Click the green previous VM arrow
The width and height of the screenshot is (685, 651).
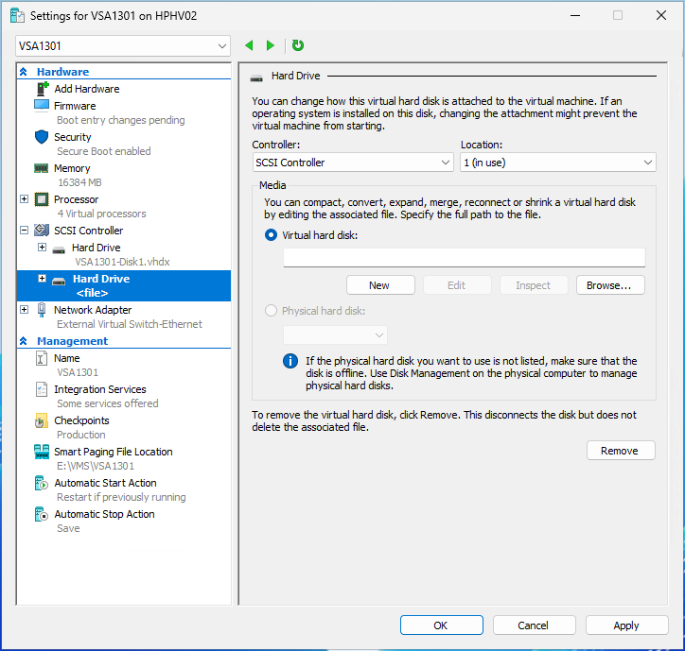[x=250, y=45]
